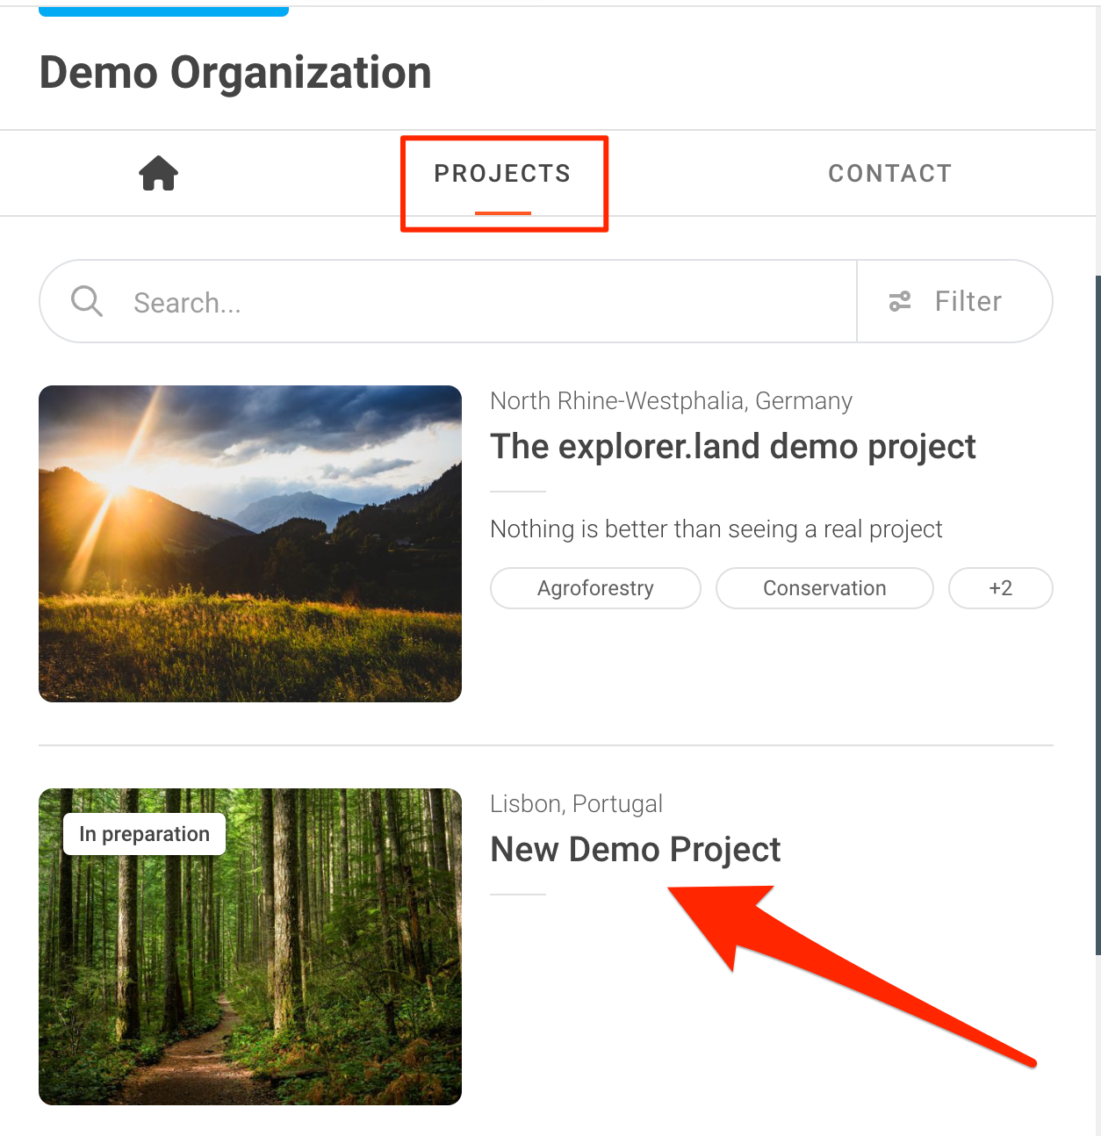Click the filter sliders icon

900,302
